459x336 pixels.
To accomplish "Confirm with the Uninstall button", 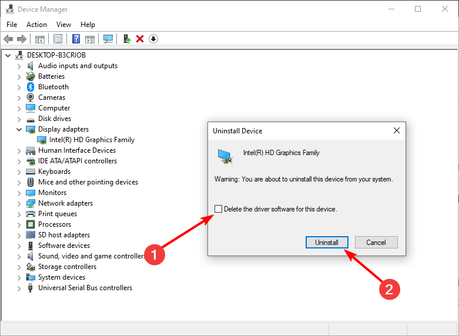I will tap(327, 243).
